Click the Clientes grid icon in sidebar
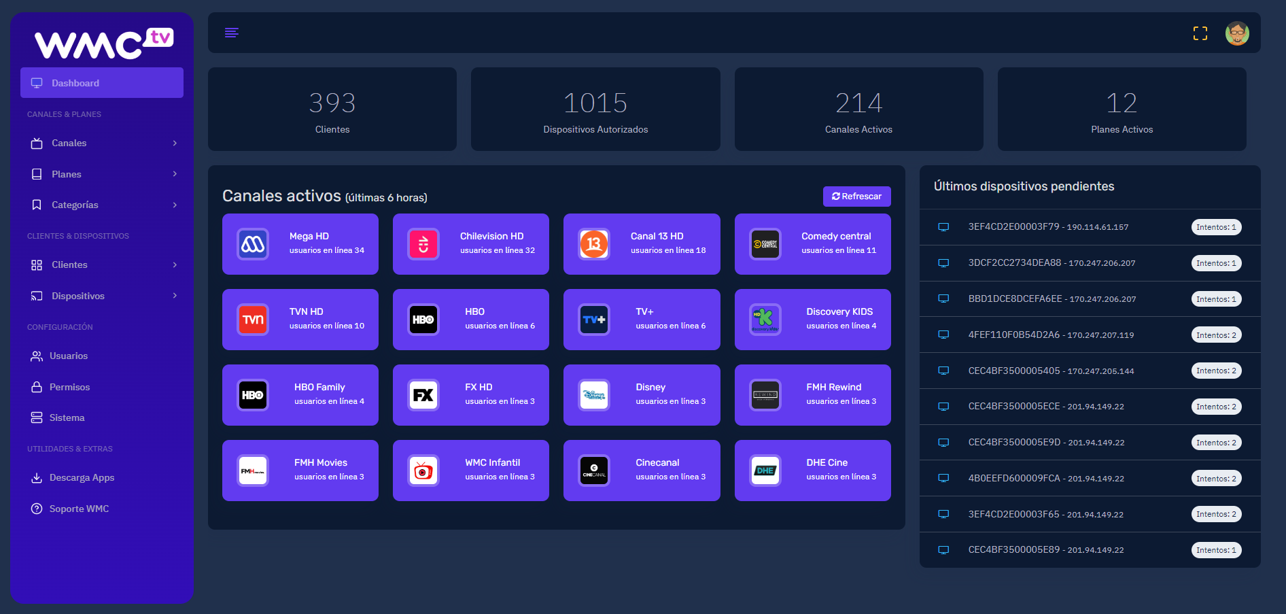Viewport: 1286px width, 614px height. point(37,265)
